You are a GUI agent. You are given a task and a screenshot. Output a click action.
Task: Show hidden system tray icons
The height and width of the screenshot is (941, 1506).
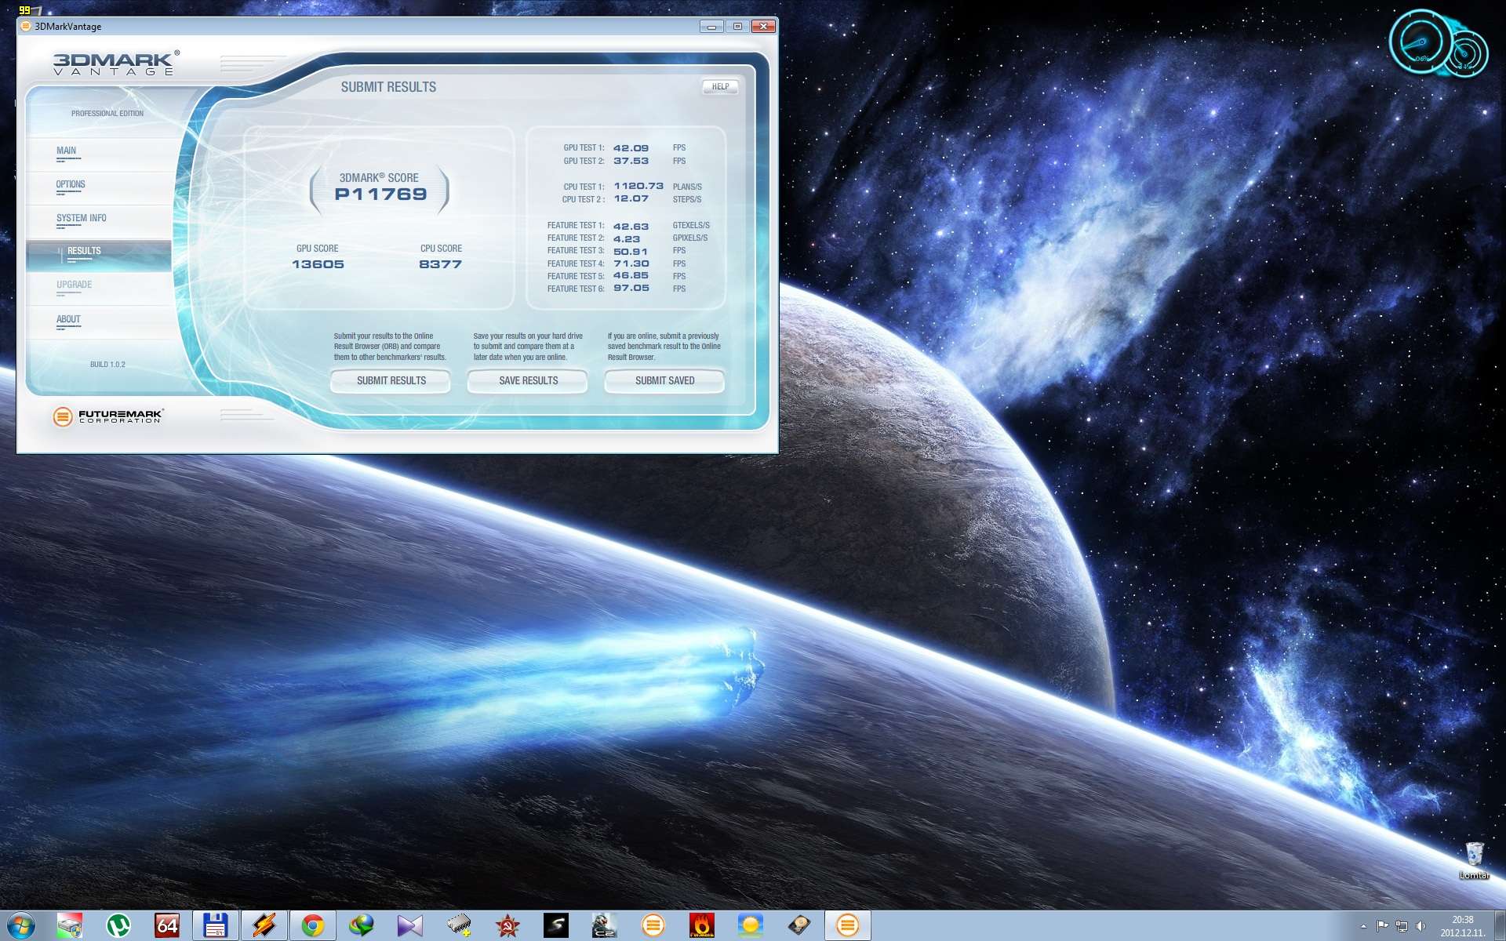(x=1363, y=926)
